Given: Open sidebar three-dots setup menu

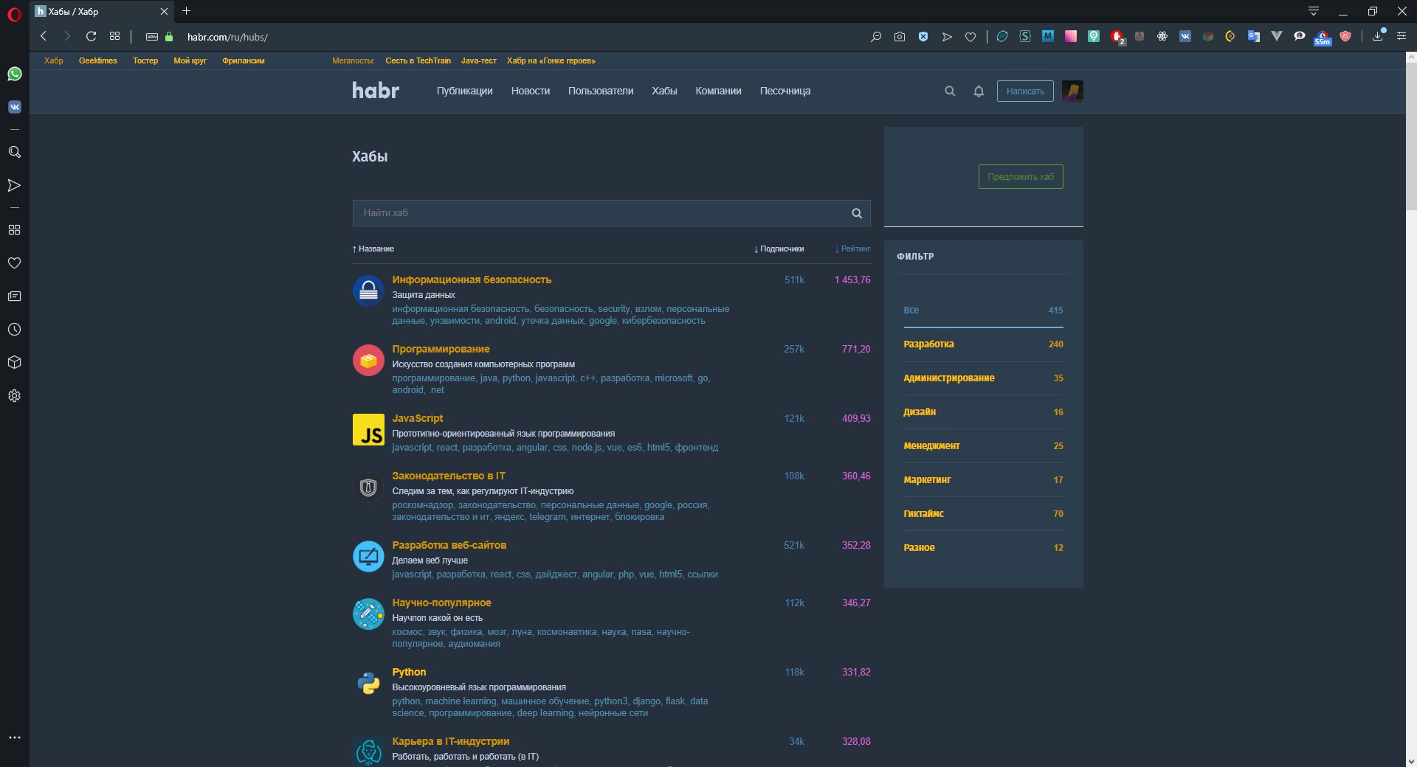Looking at the screenshot, I should click(14, 737).
